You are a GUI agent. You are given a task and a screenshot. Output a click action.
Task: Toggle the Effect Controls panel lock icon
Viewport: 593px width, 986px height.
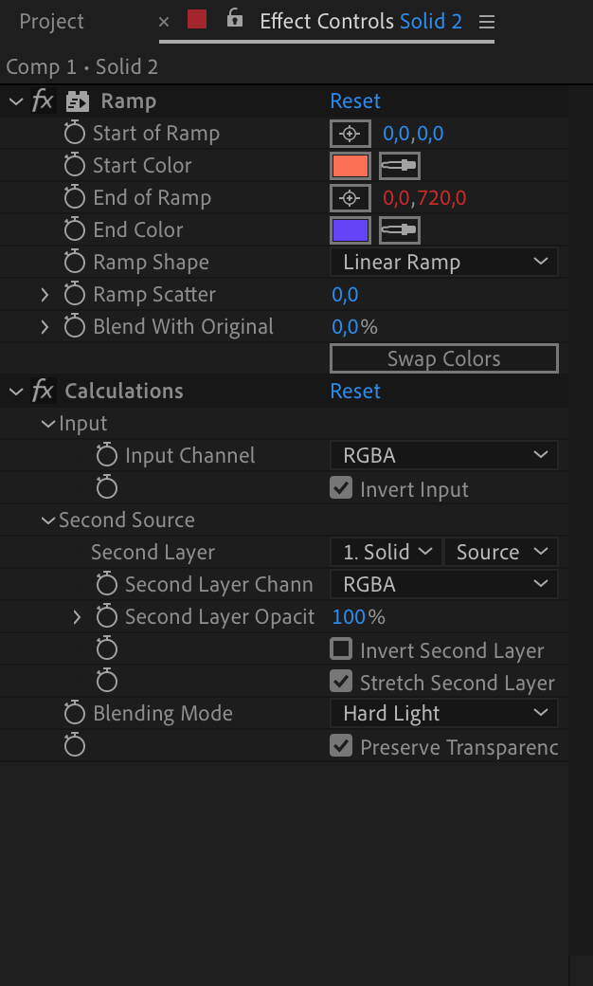point(234,18)
